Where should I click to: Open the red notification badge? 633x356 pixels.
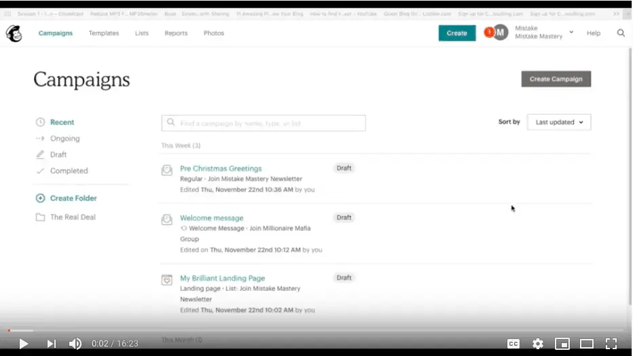point(489,32)
